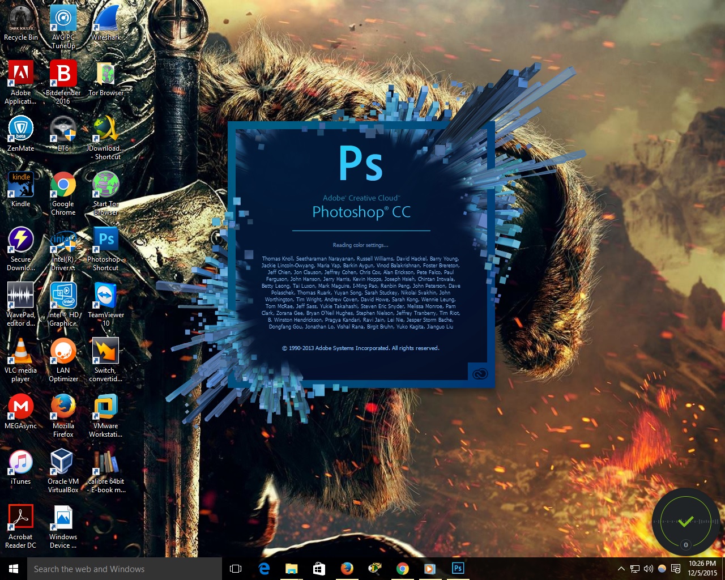Select the Adobe Application Manager icon
The height and width of the screenshot is (580, 725).
click(x=21, y=83)
